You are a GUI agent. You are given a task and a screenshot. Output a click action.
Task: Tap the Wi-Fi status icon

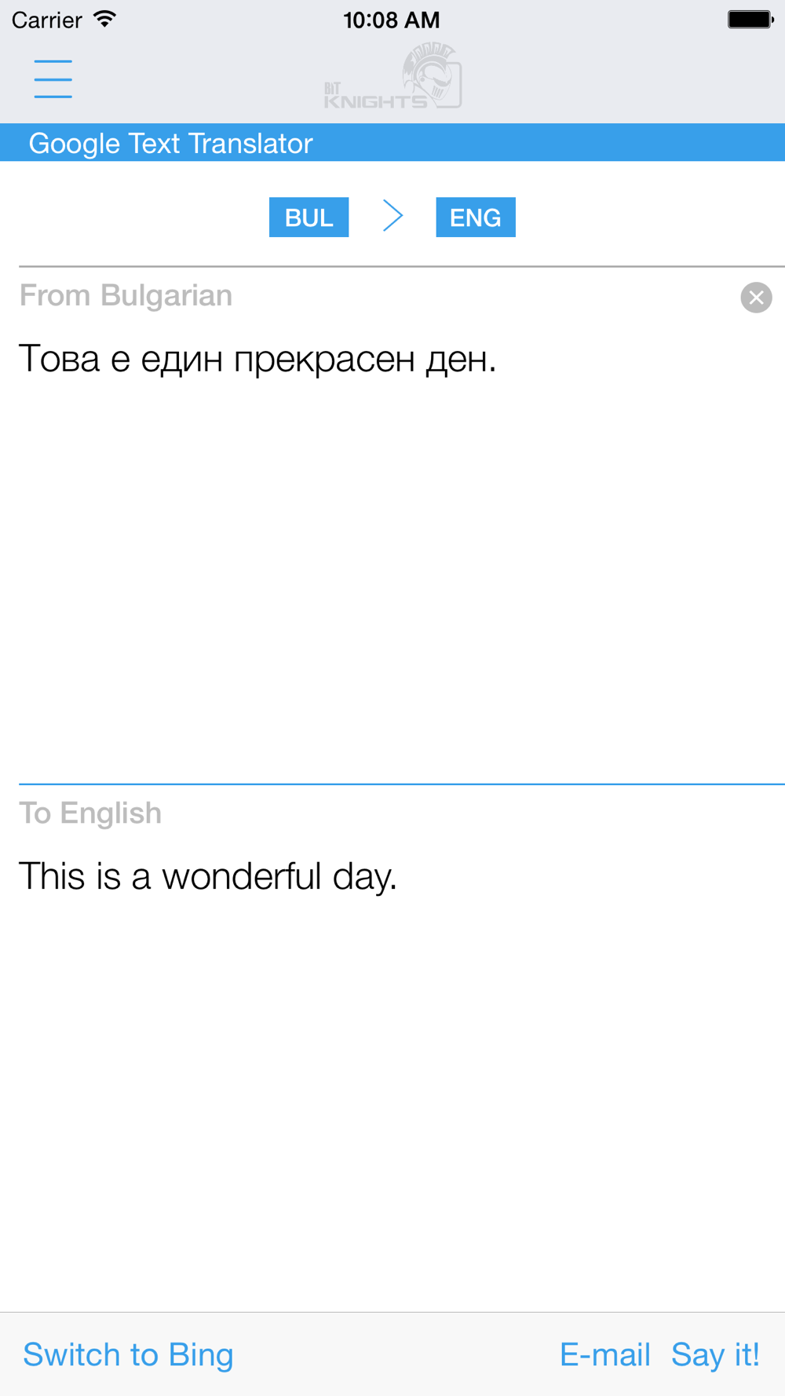pyautogui.click(x=104, y=19)
